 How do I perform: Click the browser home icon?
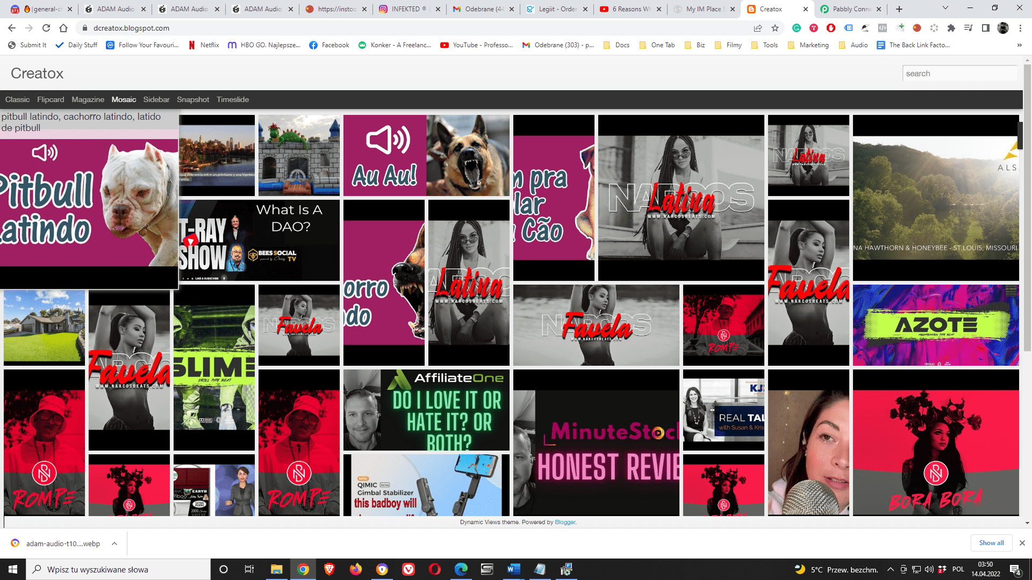(x=63, y=28)
